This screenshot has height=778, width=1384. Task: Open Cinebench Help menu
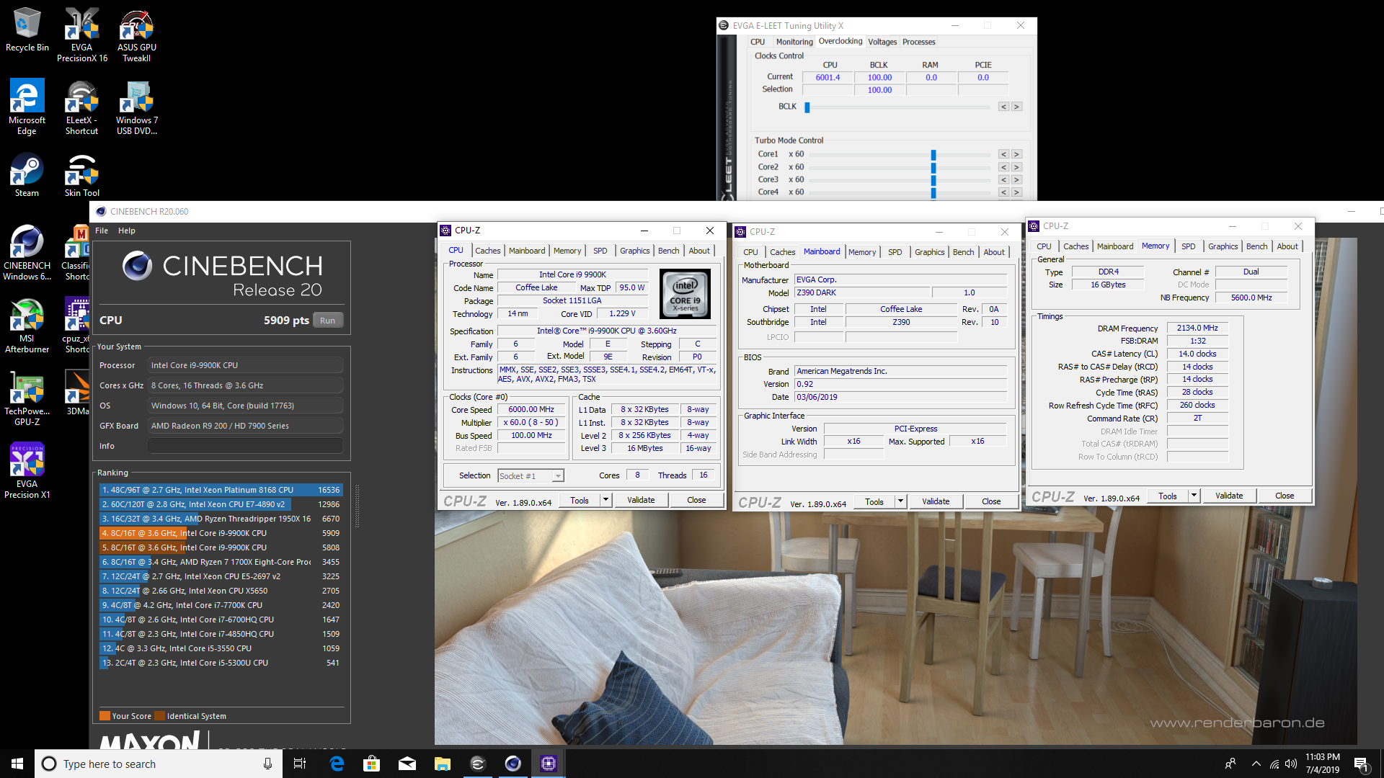tap(127, 231)
